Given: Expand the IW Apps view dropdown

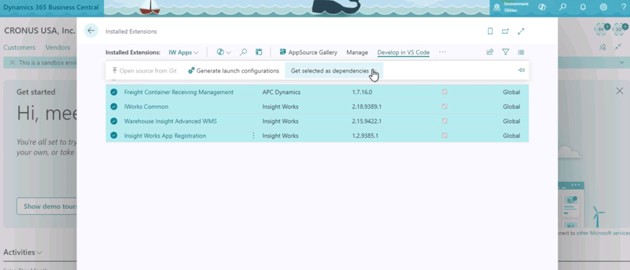Looking at the screenshot, I should (x=183, y=52).
